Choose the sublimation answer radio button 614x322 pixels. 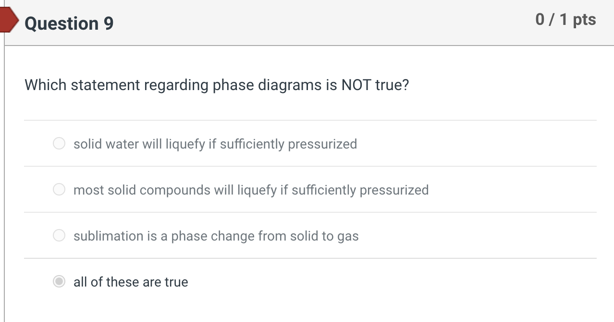click(x=59, y=236)
